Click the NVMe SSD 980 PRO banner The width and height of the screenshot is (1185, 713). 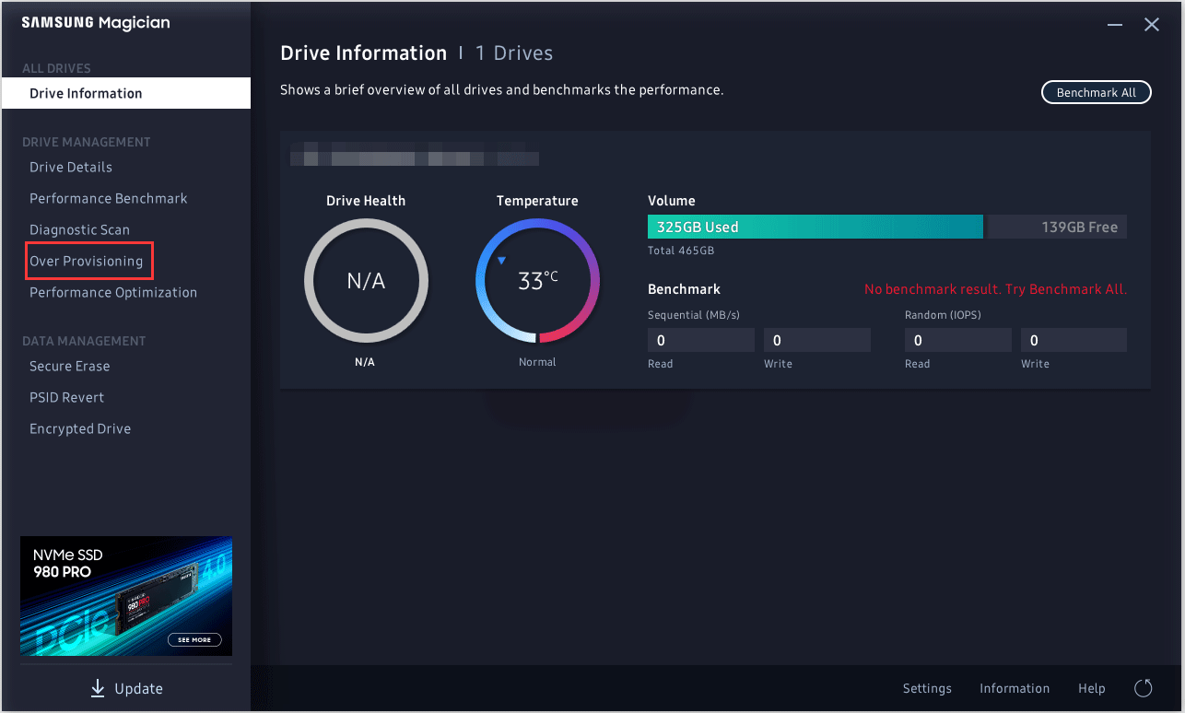(x=126, y=596)
